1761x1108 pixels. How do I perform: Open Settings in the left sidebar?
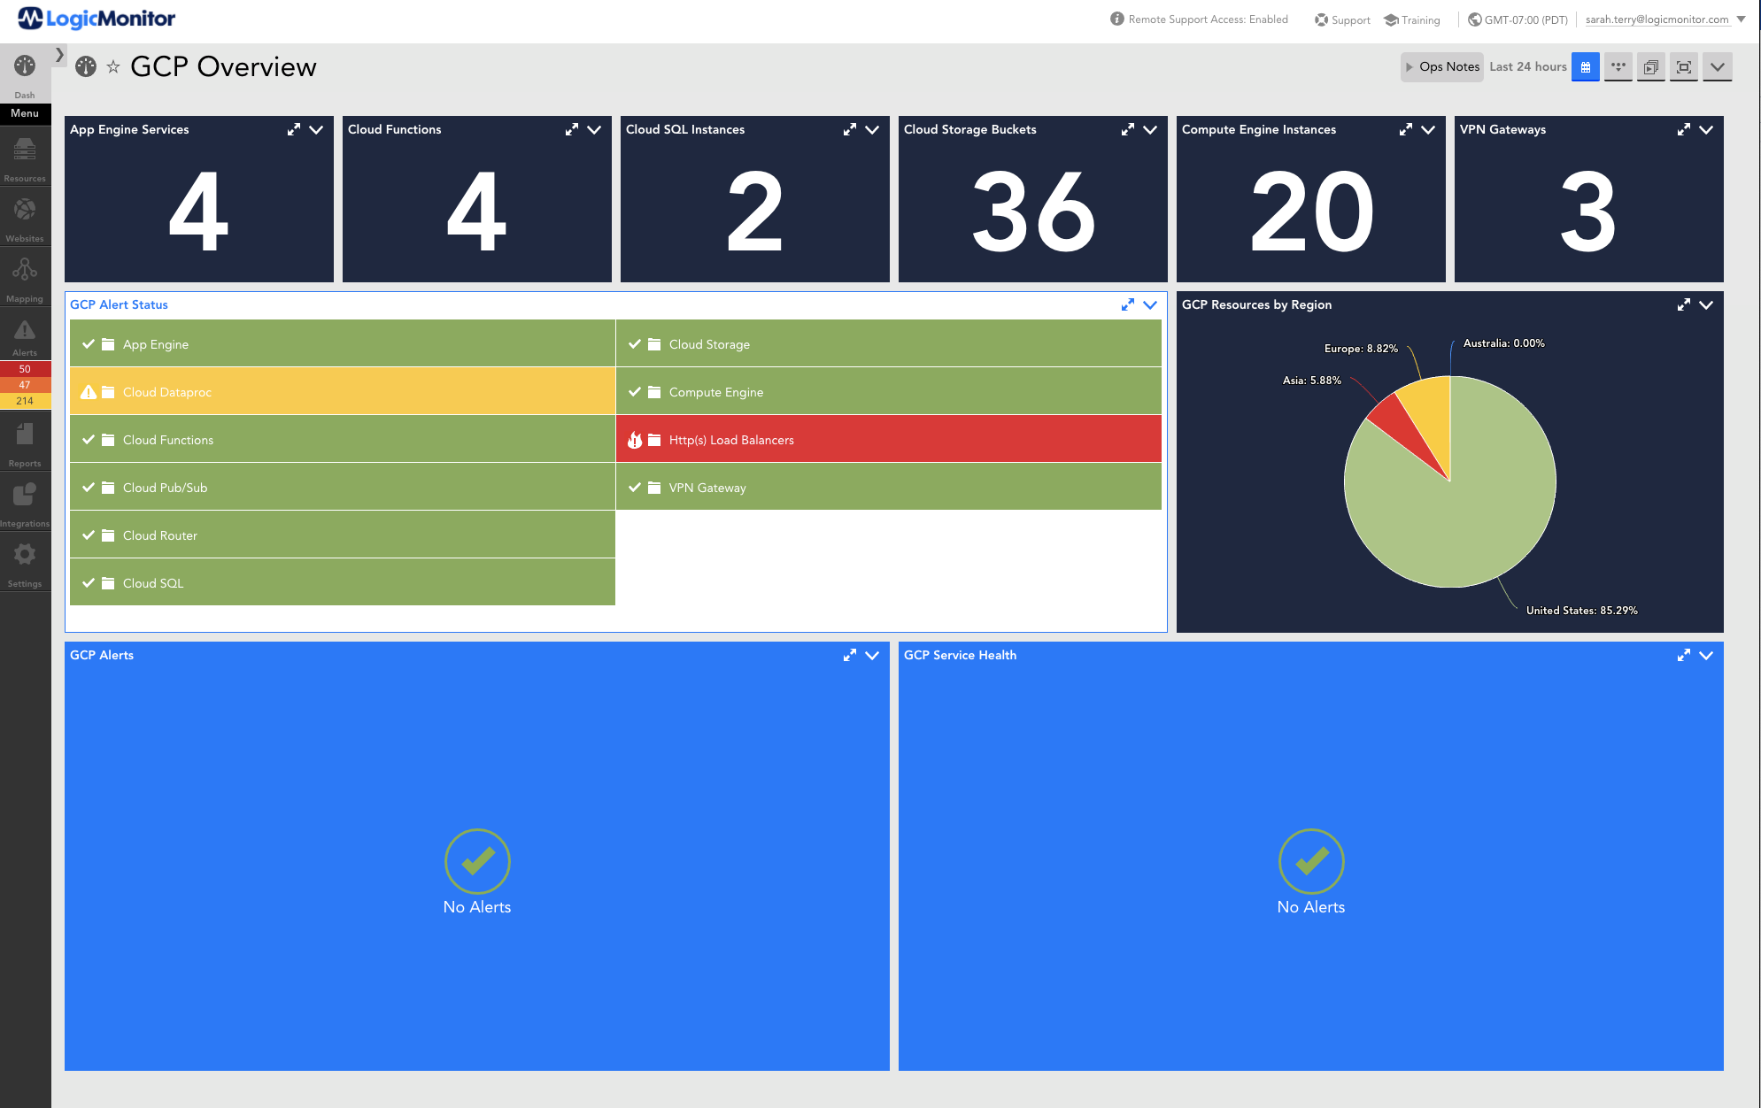[25, 565]
